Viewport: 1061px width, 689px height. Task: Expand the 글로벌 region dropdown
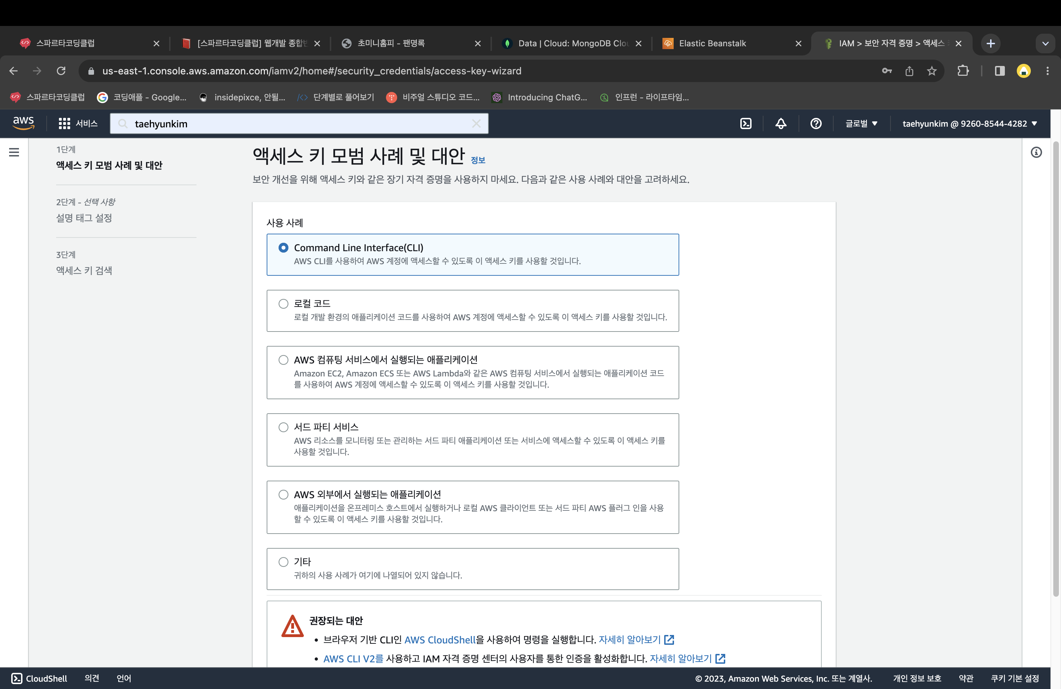(861, 123)
